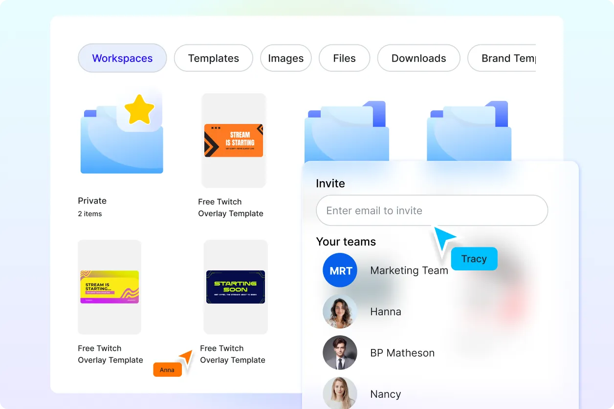Click the yellow star favorite icon
Screen dimensions: 614x409
pos(139,109)
